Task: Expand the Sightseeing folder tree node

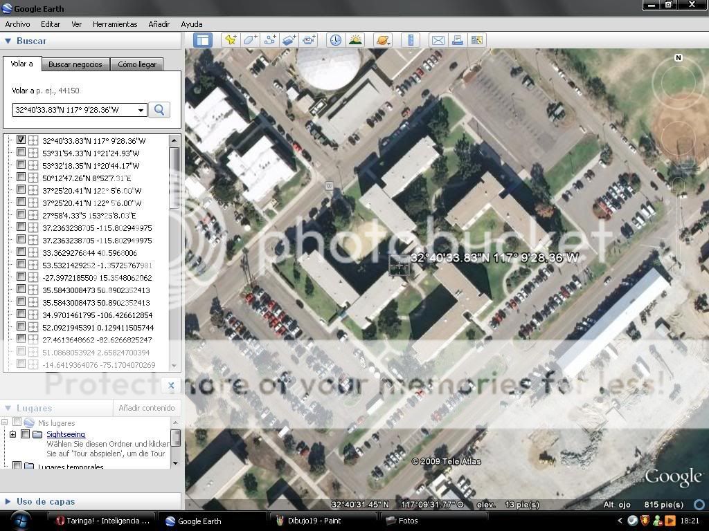Action: (12, 434)
